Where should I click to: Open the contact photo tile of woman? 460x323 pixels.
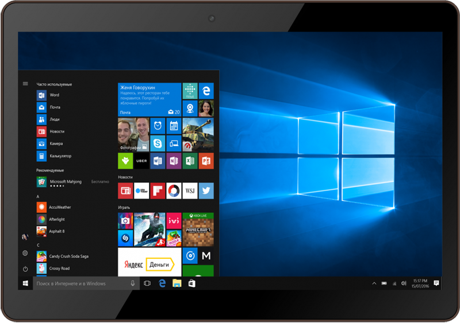[206, 108]
